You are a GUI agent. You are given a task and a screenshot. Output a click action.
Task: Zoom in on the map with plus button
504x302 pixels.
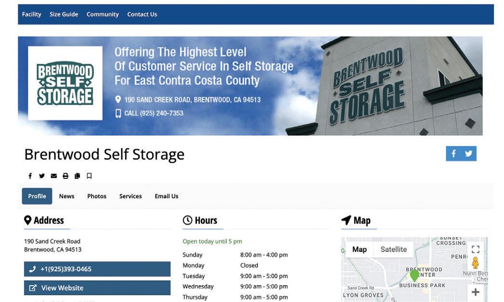(476, 292)
